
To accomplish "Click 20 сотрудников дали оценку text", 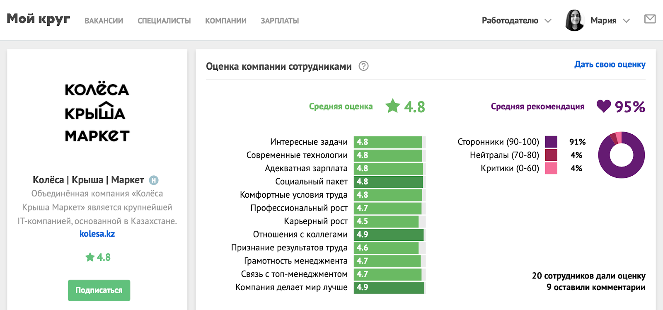I will [x=588, y=276].
